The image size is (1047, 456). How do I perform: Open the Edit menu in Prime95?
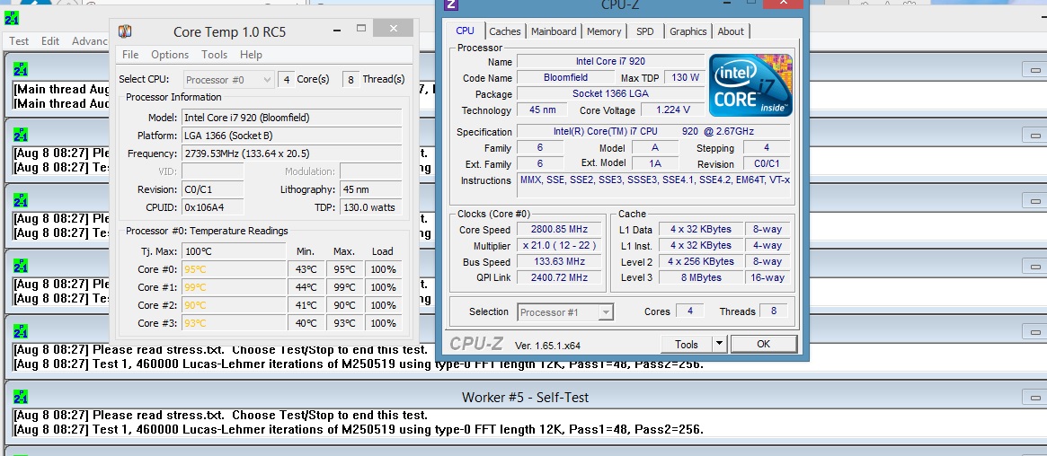[x=50, y=41]
